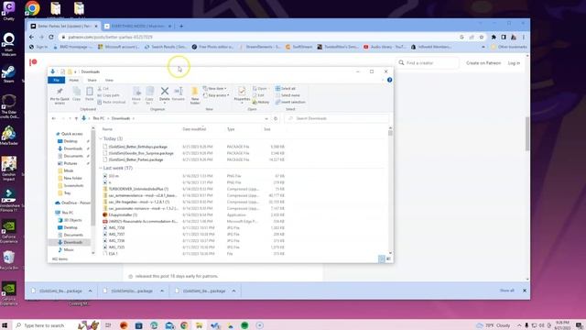Click Find a creator search box
The height and width of the screenshot is (330, 586).
coord(428,63)
